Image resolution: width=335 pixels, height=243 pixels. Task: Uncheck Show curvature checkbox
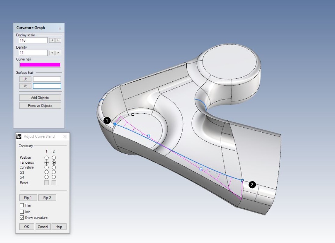point(22,217)
